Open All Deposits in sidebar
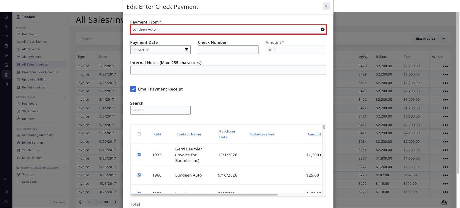 [31, 49]
